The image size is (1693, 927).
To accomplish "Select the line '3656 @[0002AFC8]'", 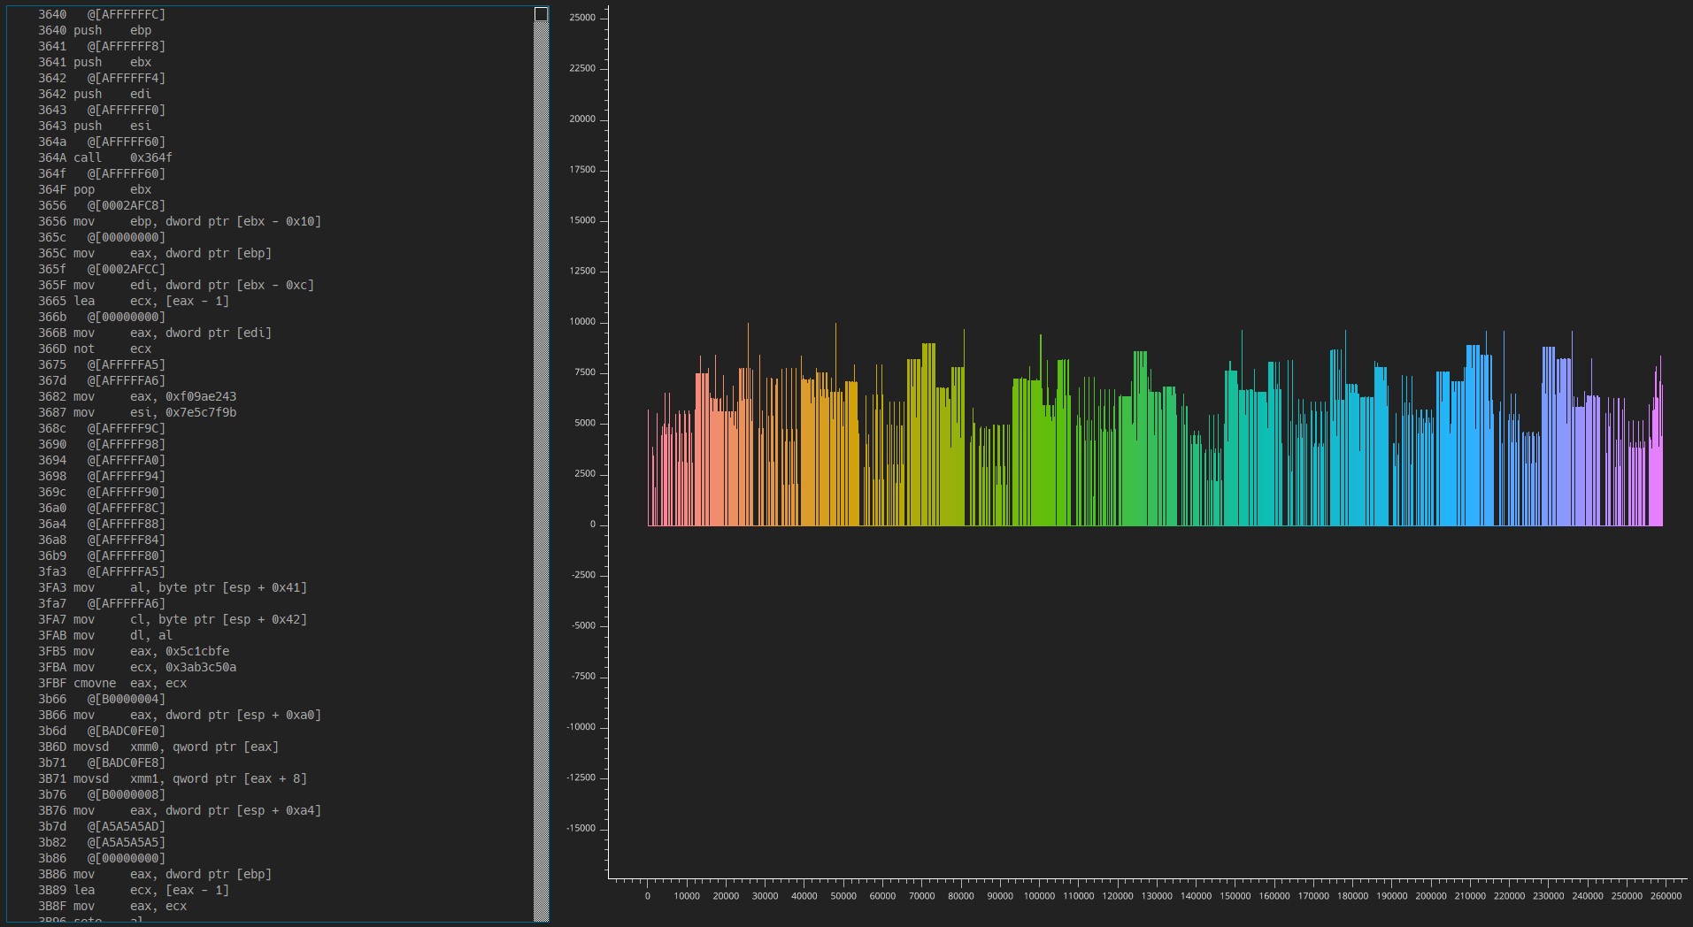I will tap(270, 205).
